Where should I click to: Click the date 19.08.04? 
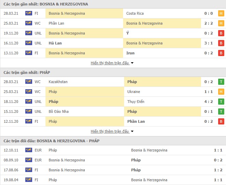[x=11, y=180]
